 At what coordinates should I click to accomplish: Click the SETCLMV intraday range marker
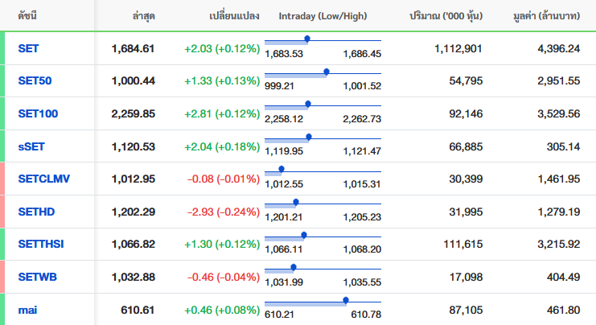click(x=282, y=169)
